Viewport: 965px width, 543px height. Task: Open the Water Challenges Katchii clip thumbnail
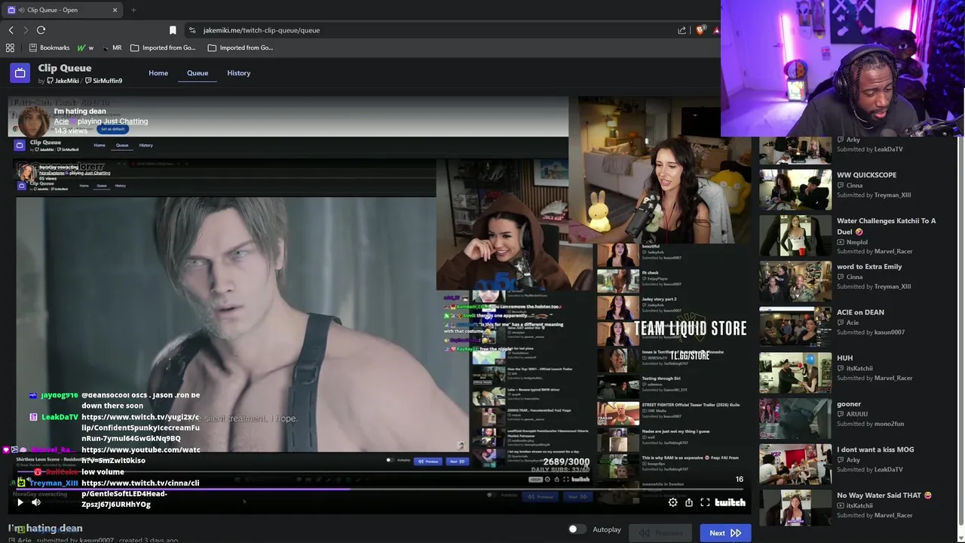795,235
